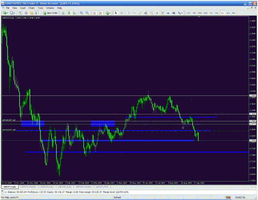Open the arrows objects dropdown
Screen dimensions: 258x200
pyautogui.click(x=180, y=13)
